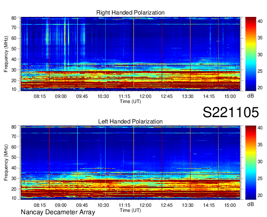
Task: Click the 13:30 tick on Left Handed time axis
Action: 188,205
